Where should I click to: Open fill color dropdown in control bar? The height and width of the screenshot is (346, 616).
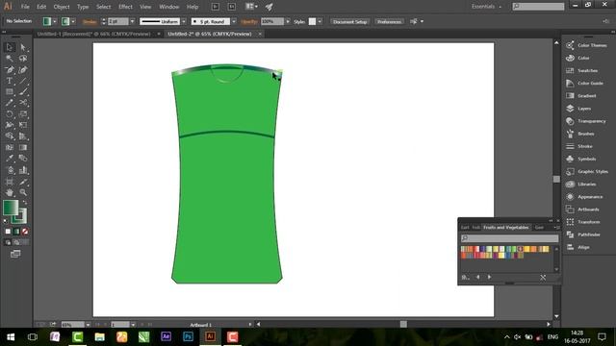click(55, 21)
